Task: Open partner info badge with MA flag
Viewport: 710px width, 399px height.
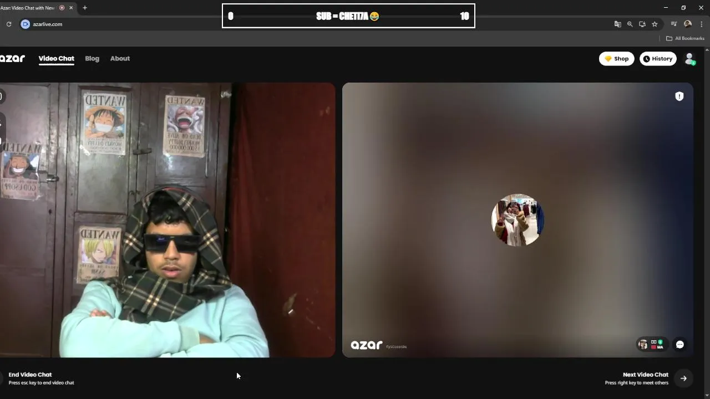Action: [x=652, y=345]
